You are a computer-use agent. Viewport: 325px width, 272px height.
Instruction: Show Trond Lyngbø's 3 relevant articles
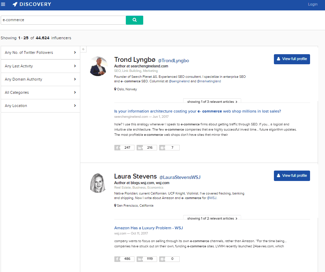(x=212, y=102)
